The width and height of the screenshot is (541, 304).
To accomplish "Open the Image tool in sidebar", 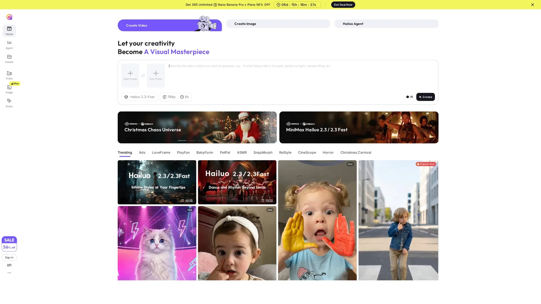I will click(x=9, y=89).
